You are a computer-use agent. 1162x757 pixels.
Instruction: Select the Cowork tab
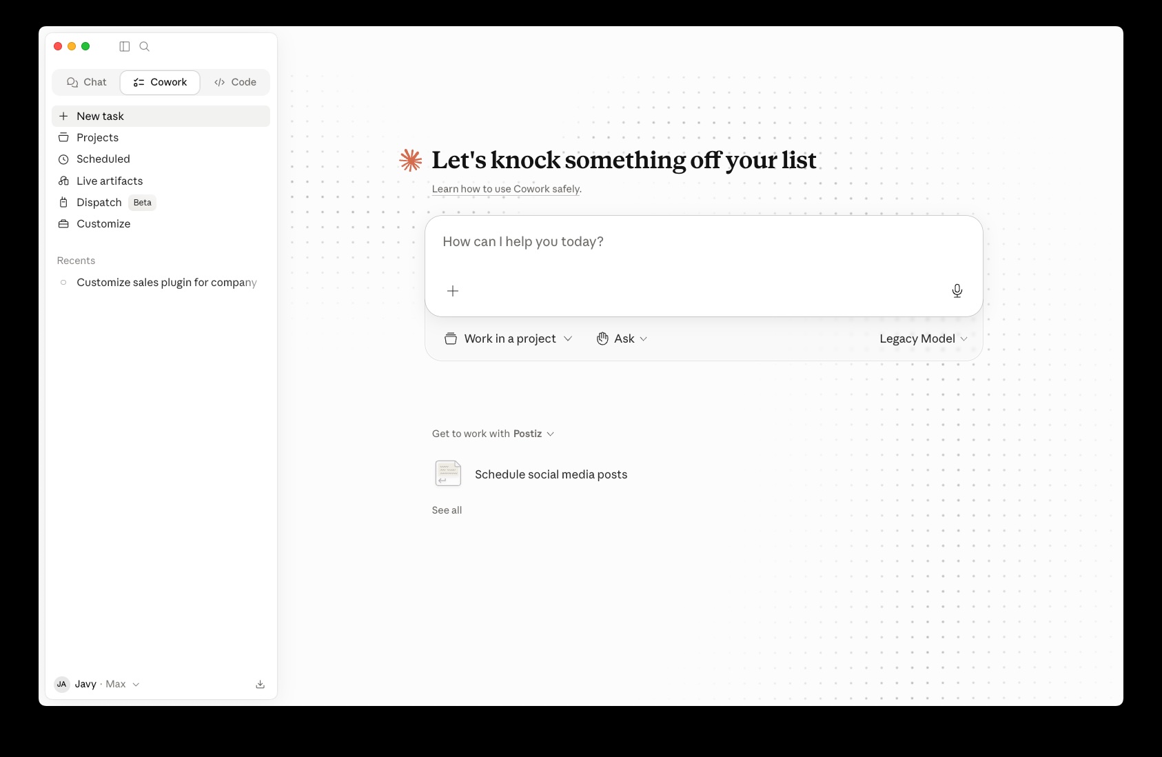(x=160, y=82)
